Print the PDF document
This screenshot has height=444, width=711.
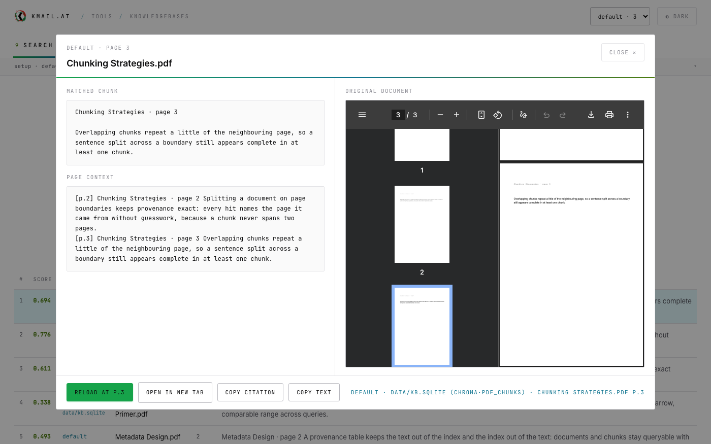[x=609, y=115]
